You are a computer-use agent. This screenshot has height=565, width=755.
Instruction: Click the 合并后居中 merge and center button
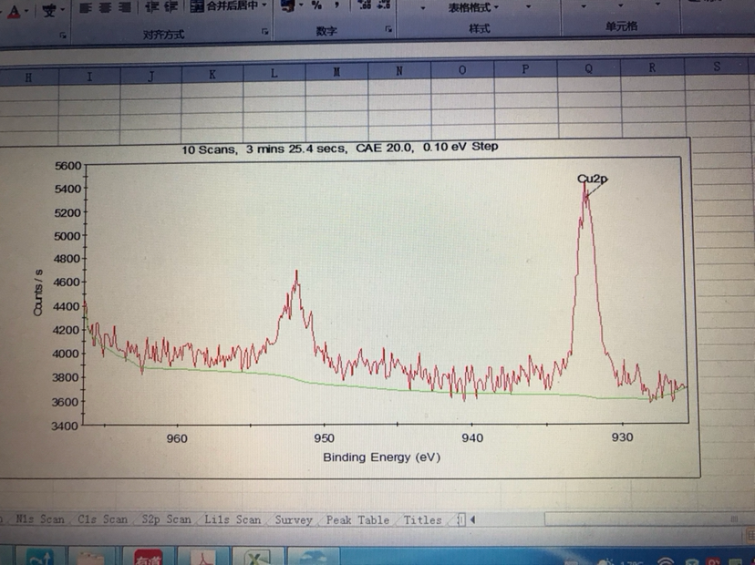coord(224,5)
